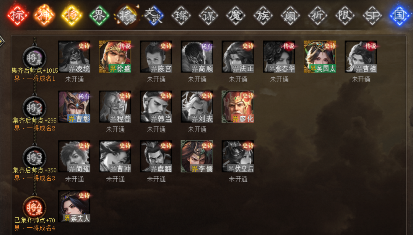Click the 界曹彰 hero card
Image resolution: width=413 pixels, height=235 pixels.
74,106
